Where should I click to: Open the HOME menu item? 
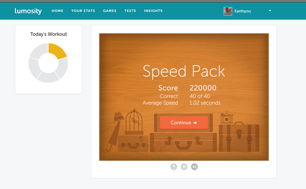click(x=57, y=11)
